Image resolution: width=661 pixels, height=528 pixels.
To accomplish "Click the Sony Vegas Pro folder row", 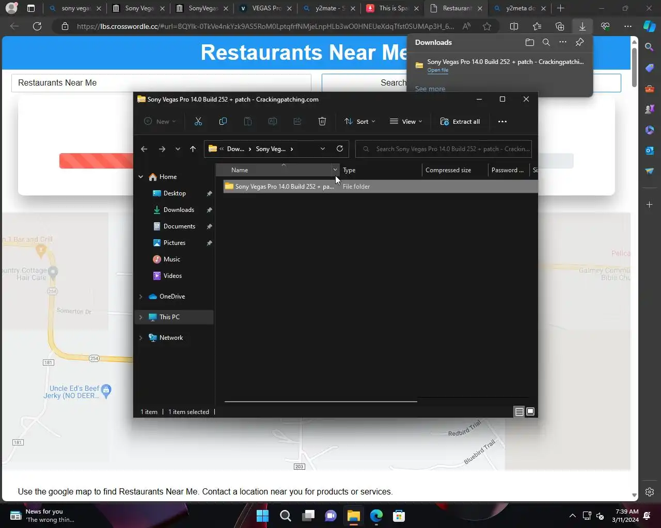I will tap(381, 187).
